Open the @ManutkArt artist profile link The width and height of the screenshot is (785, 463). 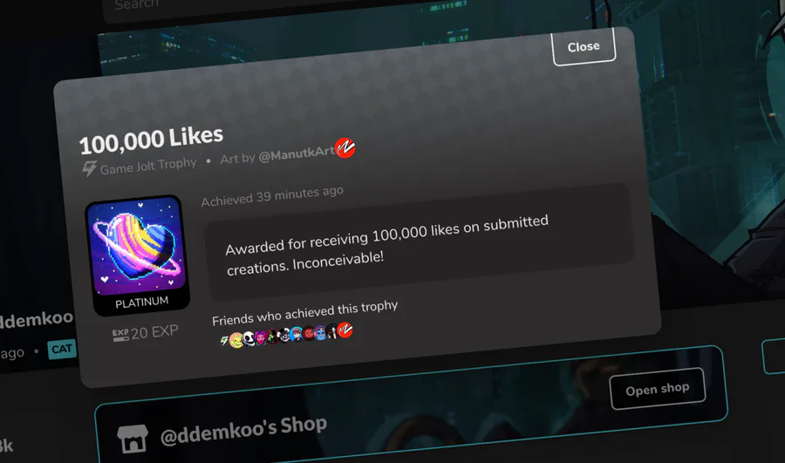click(x=297, y=153)
